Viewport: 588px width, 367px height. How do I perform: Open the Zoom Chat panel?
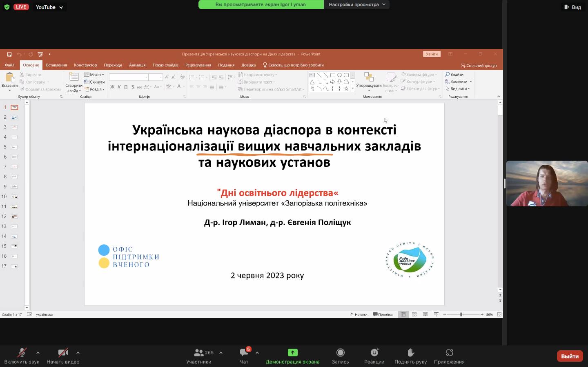pyautogui.click(x=244, y=353)
